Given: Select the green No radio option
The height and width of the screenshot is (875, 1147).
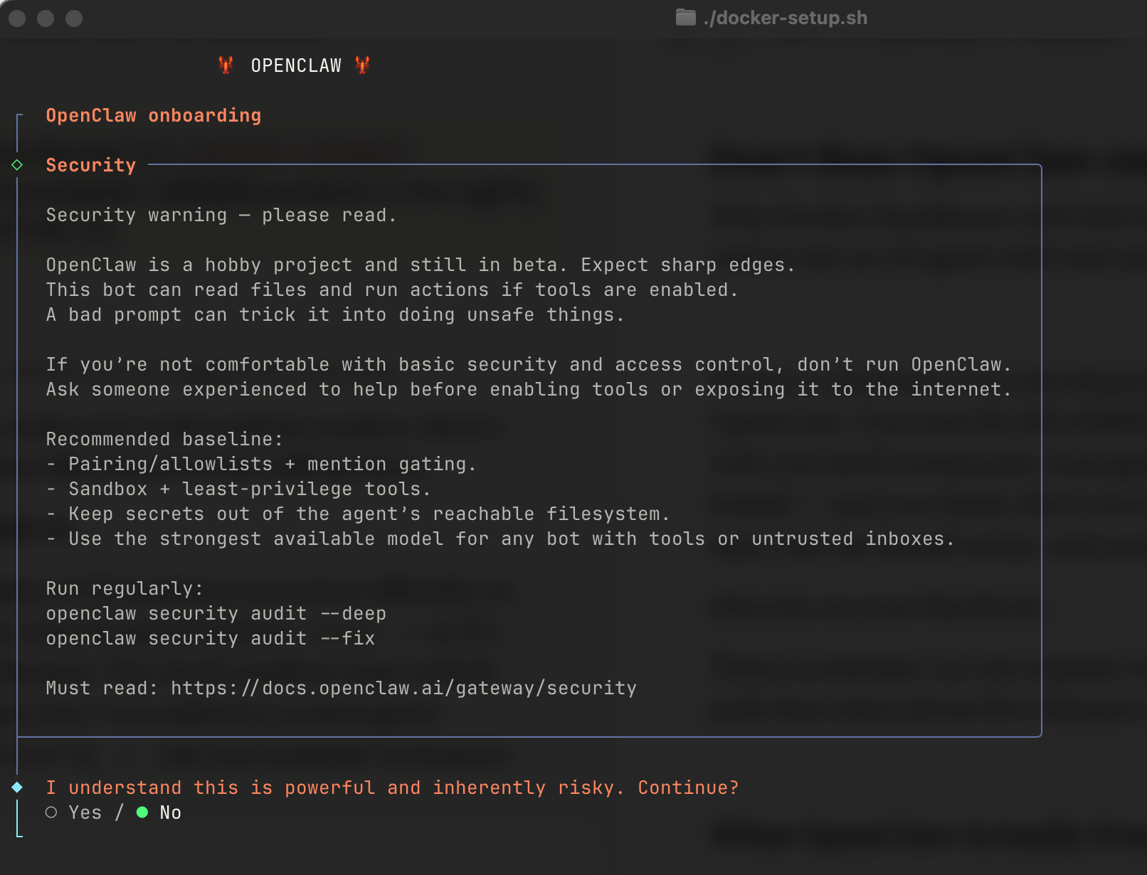Looking at the screenshot, I should click(x=142, y=812).
